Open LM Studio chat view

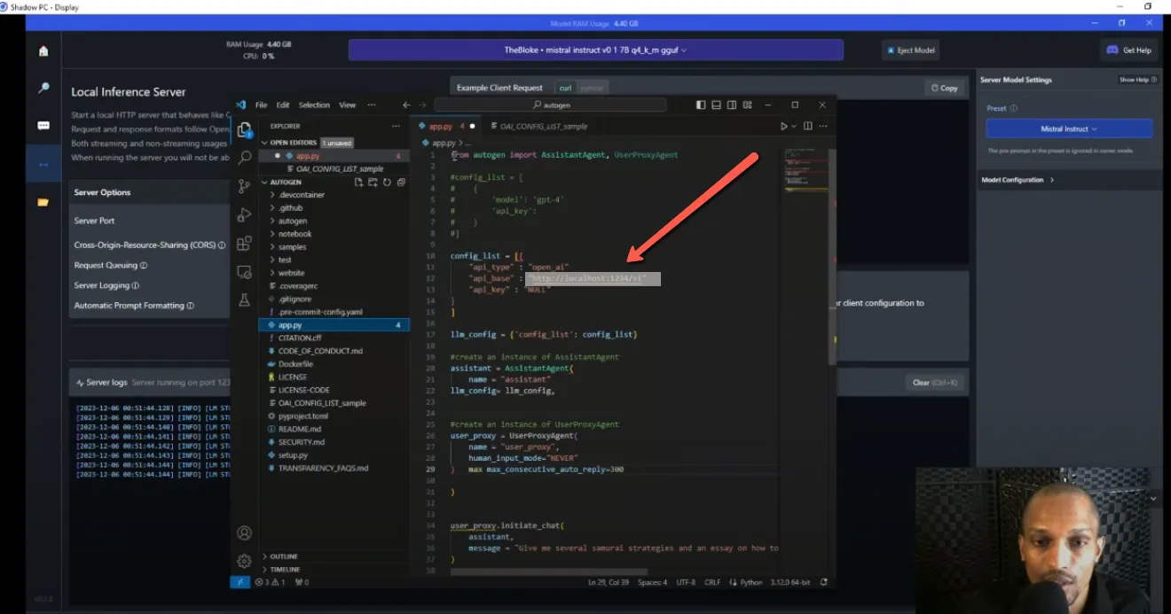[x=41, y=125]
